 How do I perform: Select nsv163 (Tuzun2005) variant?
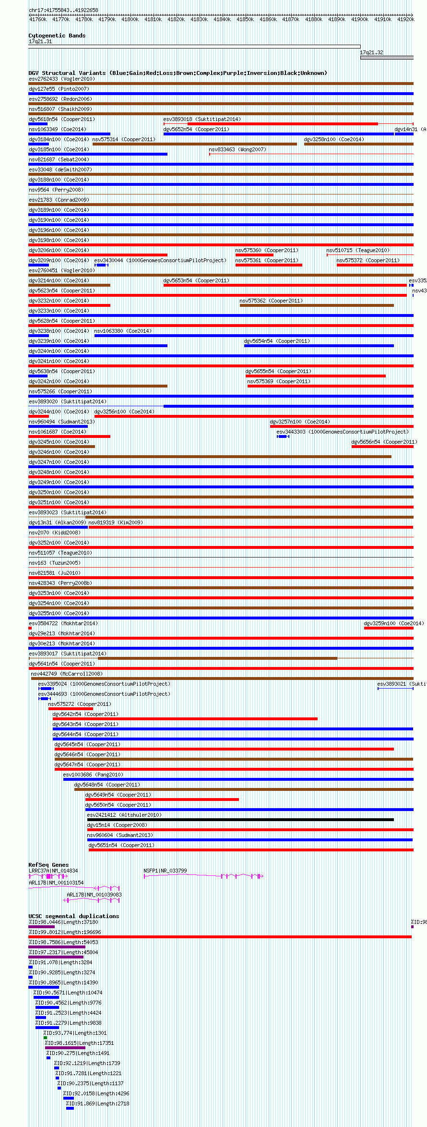(55, 563)
